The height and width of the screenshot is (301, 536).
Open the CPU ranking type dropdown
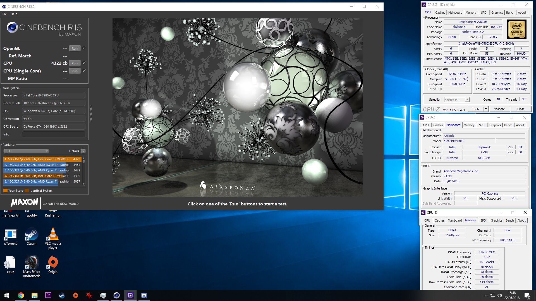(x=26, y=151)
